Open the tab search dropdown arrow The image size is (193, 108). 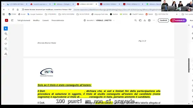pyautogui.click(x=4, y=4)
